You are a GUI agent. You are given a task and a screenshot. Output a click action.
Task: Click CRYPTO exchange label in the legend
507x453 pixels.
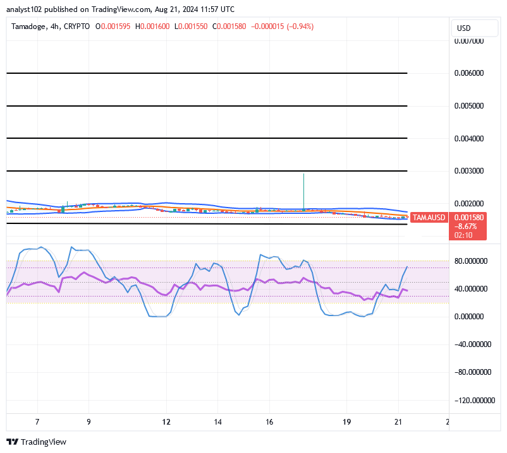pyautogui.click(x=77, y=27)
